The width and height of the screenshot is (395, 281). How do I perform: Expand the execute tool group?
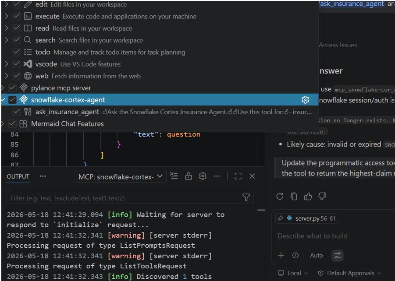click(x=7, y=16)
